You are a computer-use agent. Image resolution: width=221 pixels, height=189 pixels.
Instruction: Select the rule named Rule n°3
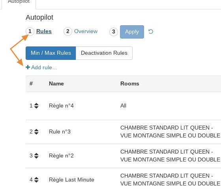pos(60,132)
